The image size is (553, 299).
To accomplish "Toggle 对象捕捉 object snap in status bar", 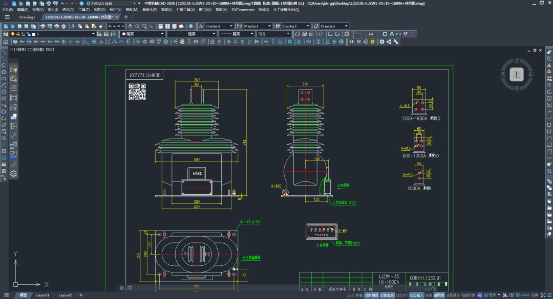I will 372,295.
